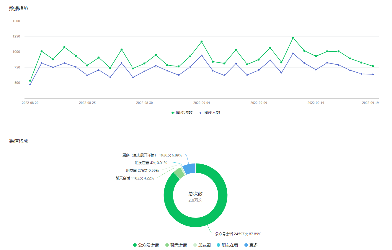Viewport: 392px width, 250px height.
Task: Toggle 聊天会话 legend item
Action: coord(176,245)
